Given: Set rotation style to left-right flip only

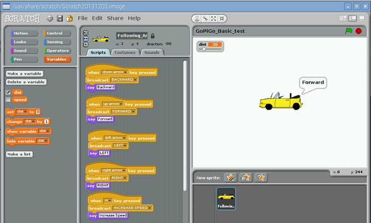Looking at the screenshot, I should (86, 39).
